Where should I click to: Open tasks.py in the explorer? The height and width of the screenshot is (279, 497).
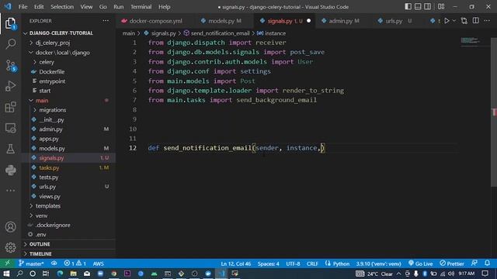pos(49,167)
